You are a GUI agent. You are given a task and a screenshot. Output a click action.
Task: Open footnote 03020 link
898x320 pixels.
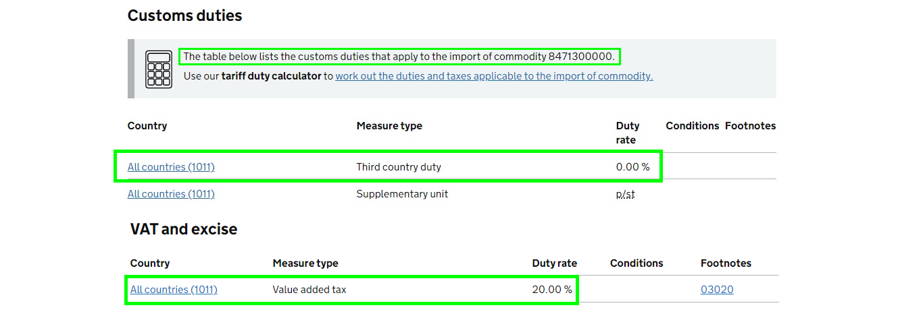click(717, 289)
